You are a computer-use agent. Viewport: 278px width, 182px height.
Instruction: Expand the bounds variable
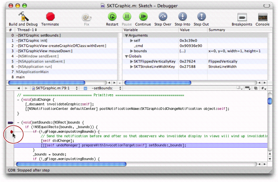point(131,51)
